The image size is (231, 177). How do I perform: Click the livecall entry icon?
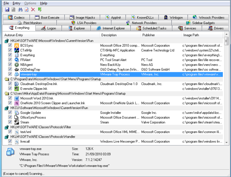17,141
